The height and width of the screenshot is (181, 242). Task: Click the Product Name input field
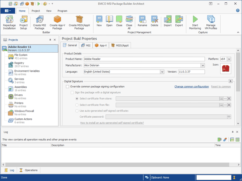tap(144, 59)
